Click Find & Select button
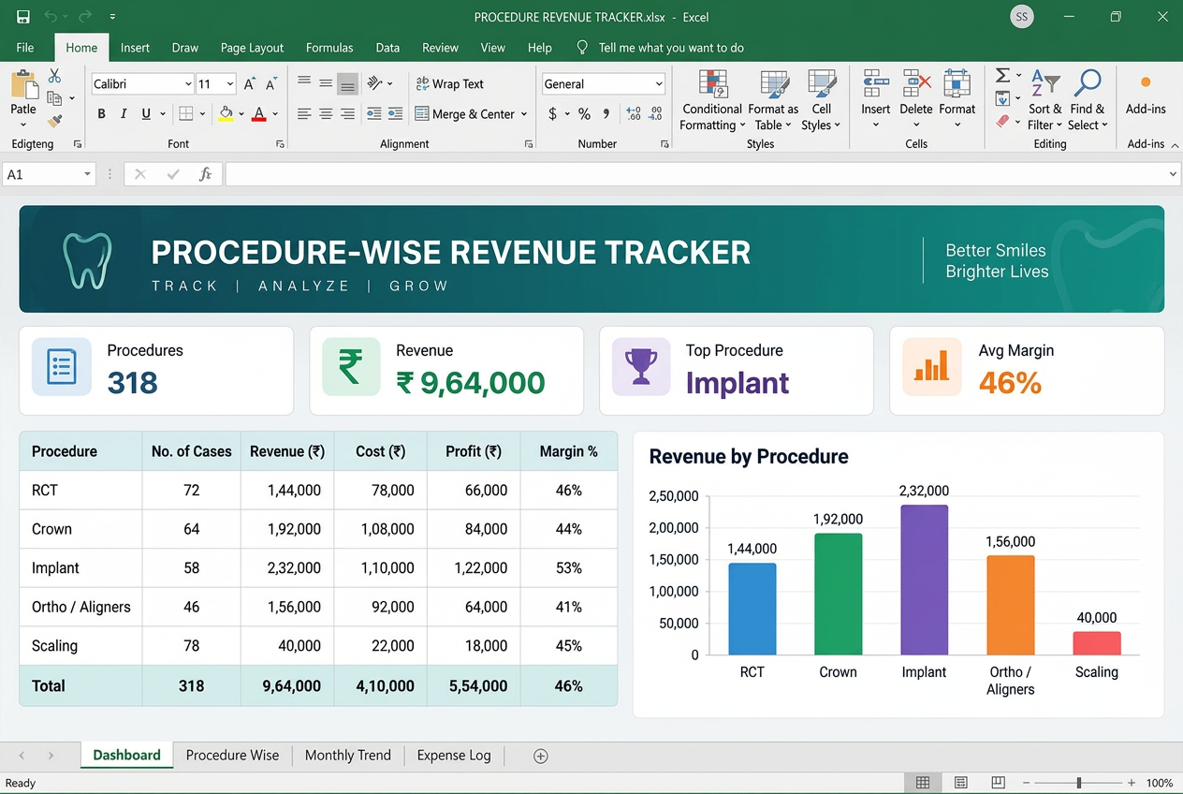This screenshot has height=794, width=1183. [x=1088, y=100]
